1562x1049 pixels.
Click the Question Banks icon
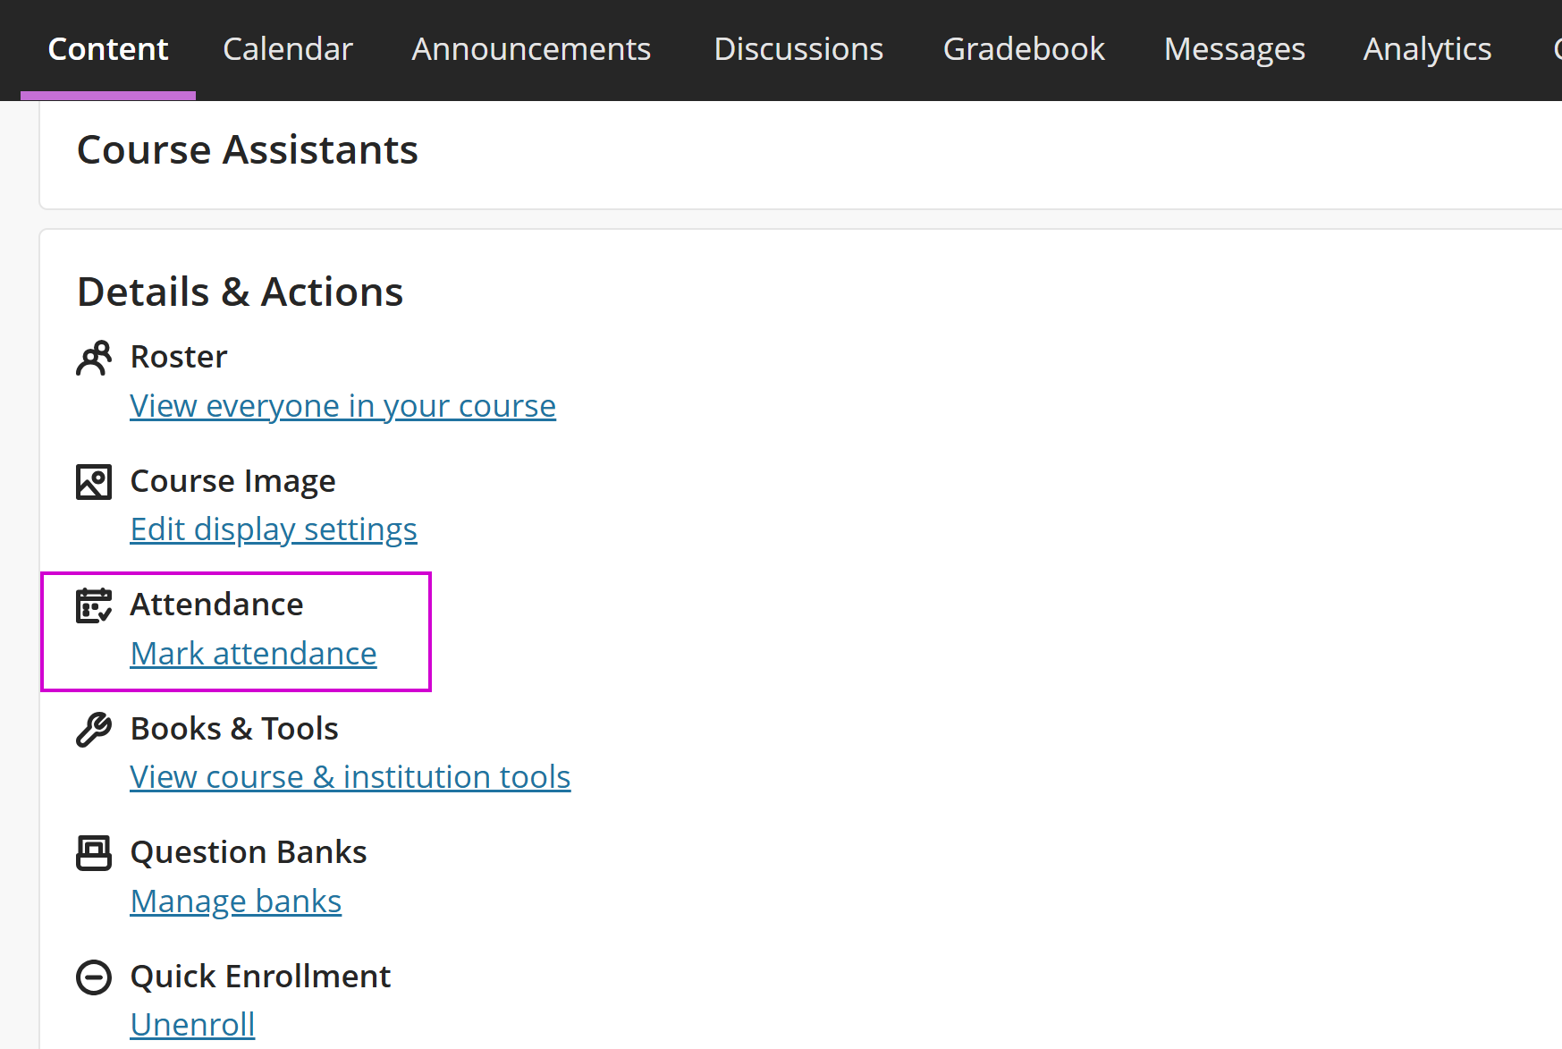(94, 853)
